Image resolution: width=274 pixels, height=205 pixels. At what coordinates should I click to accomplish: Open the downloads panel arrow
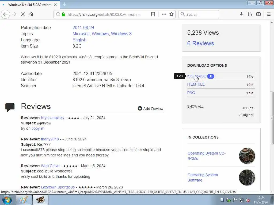[241, 14]
